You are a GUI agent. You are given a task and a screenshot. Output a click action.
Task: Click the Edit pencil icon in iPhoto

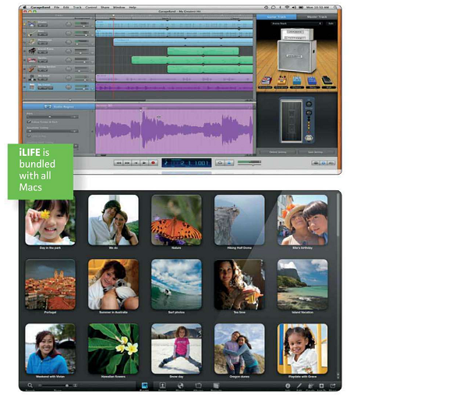(299, 386)
